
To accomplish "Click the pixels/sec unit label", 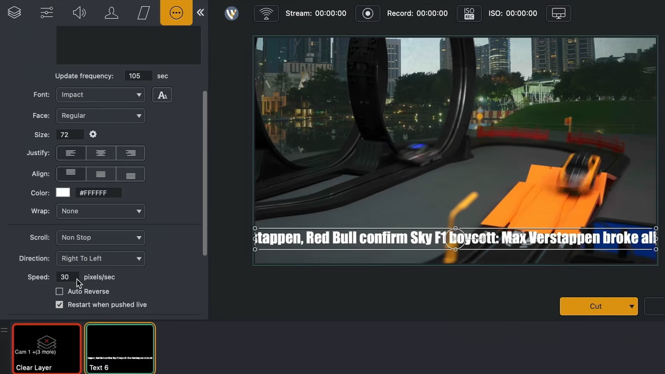I will click(99, 277).
